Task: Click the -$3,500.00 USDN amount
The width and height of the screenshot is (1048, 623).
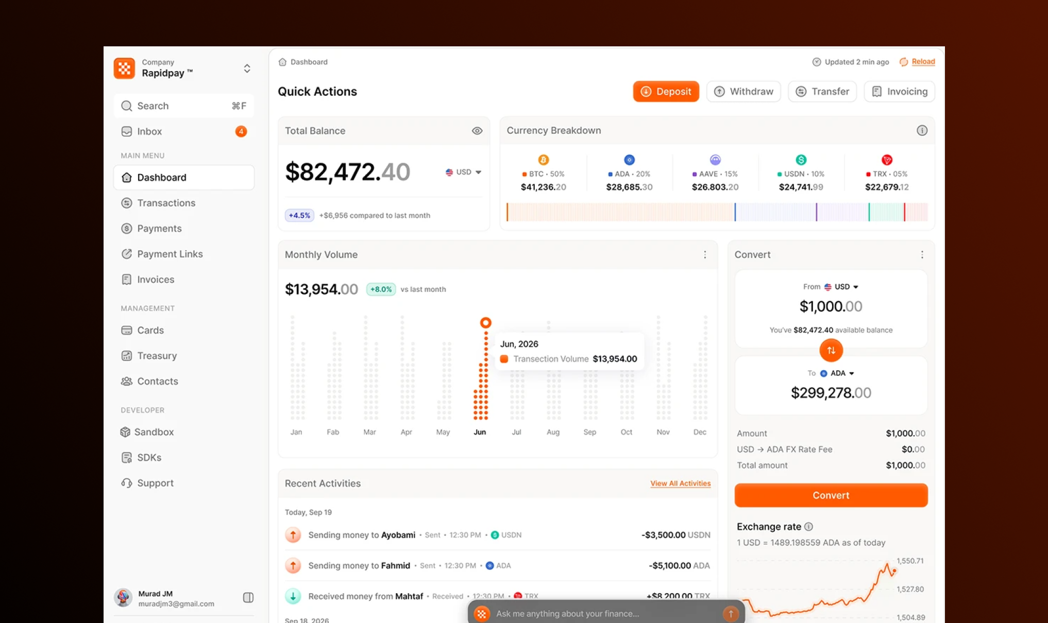Action: (x=675, y=535)
